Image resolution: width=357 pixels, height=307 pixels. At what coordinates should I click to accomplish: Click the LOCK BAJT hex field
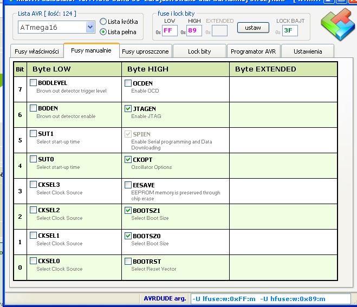coord(290,30)
